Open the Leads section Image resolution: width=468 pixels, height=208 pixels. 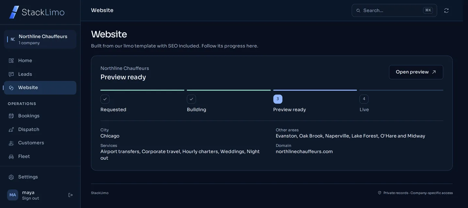[x=40, y=74]
